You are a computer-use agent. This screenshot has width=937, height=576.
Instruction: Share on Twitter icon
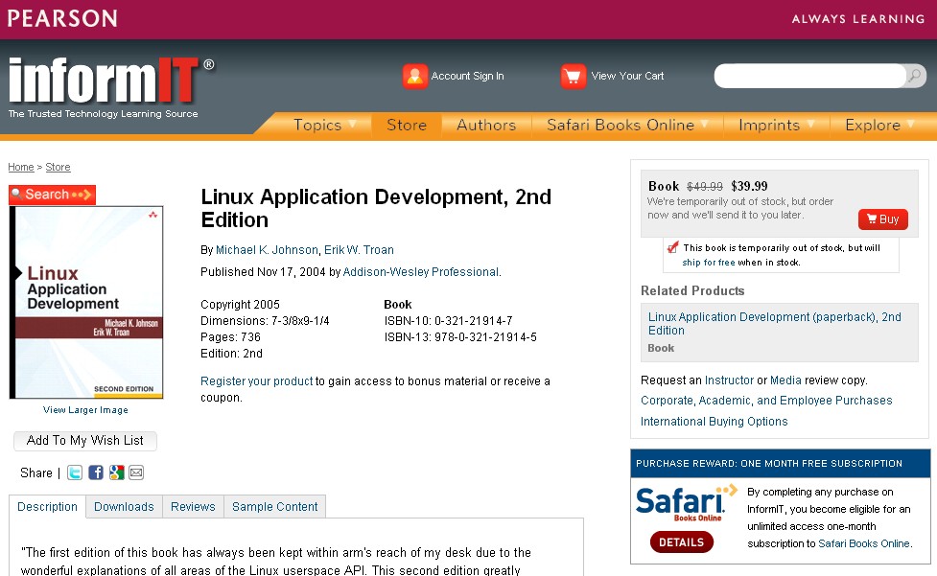(x=75, y=472)
